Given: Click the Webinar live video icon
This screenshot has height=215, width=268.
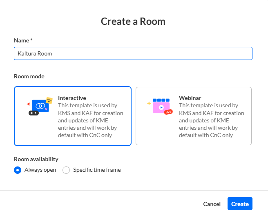Looking at the screenshot, I should tap(160, 106).
